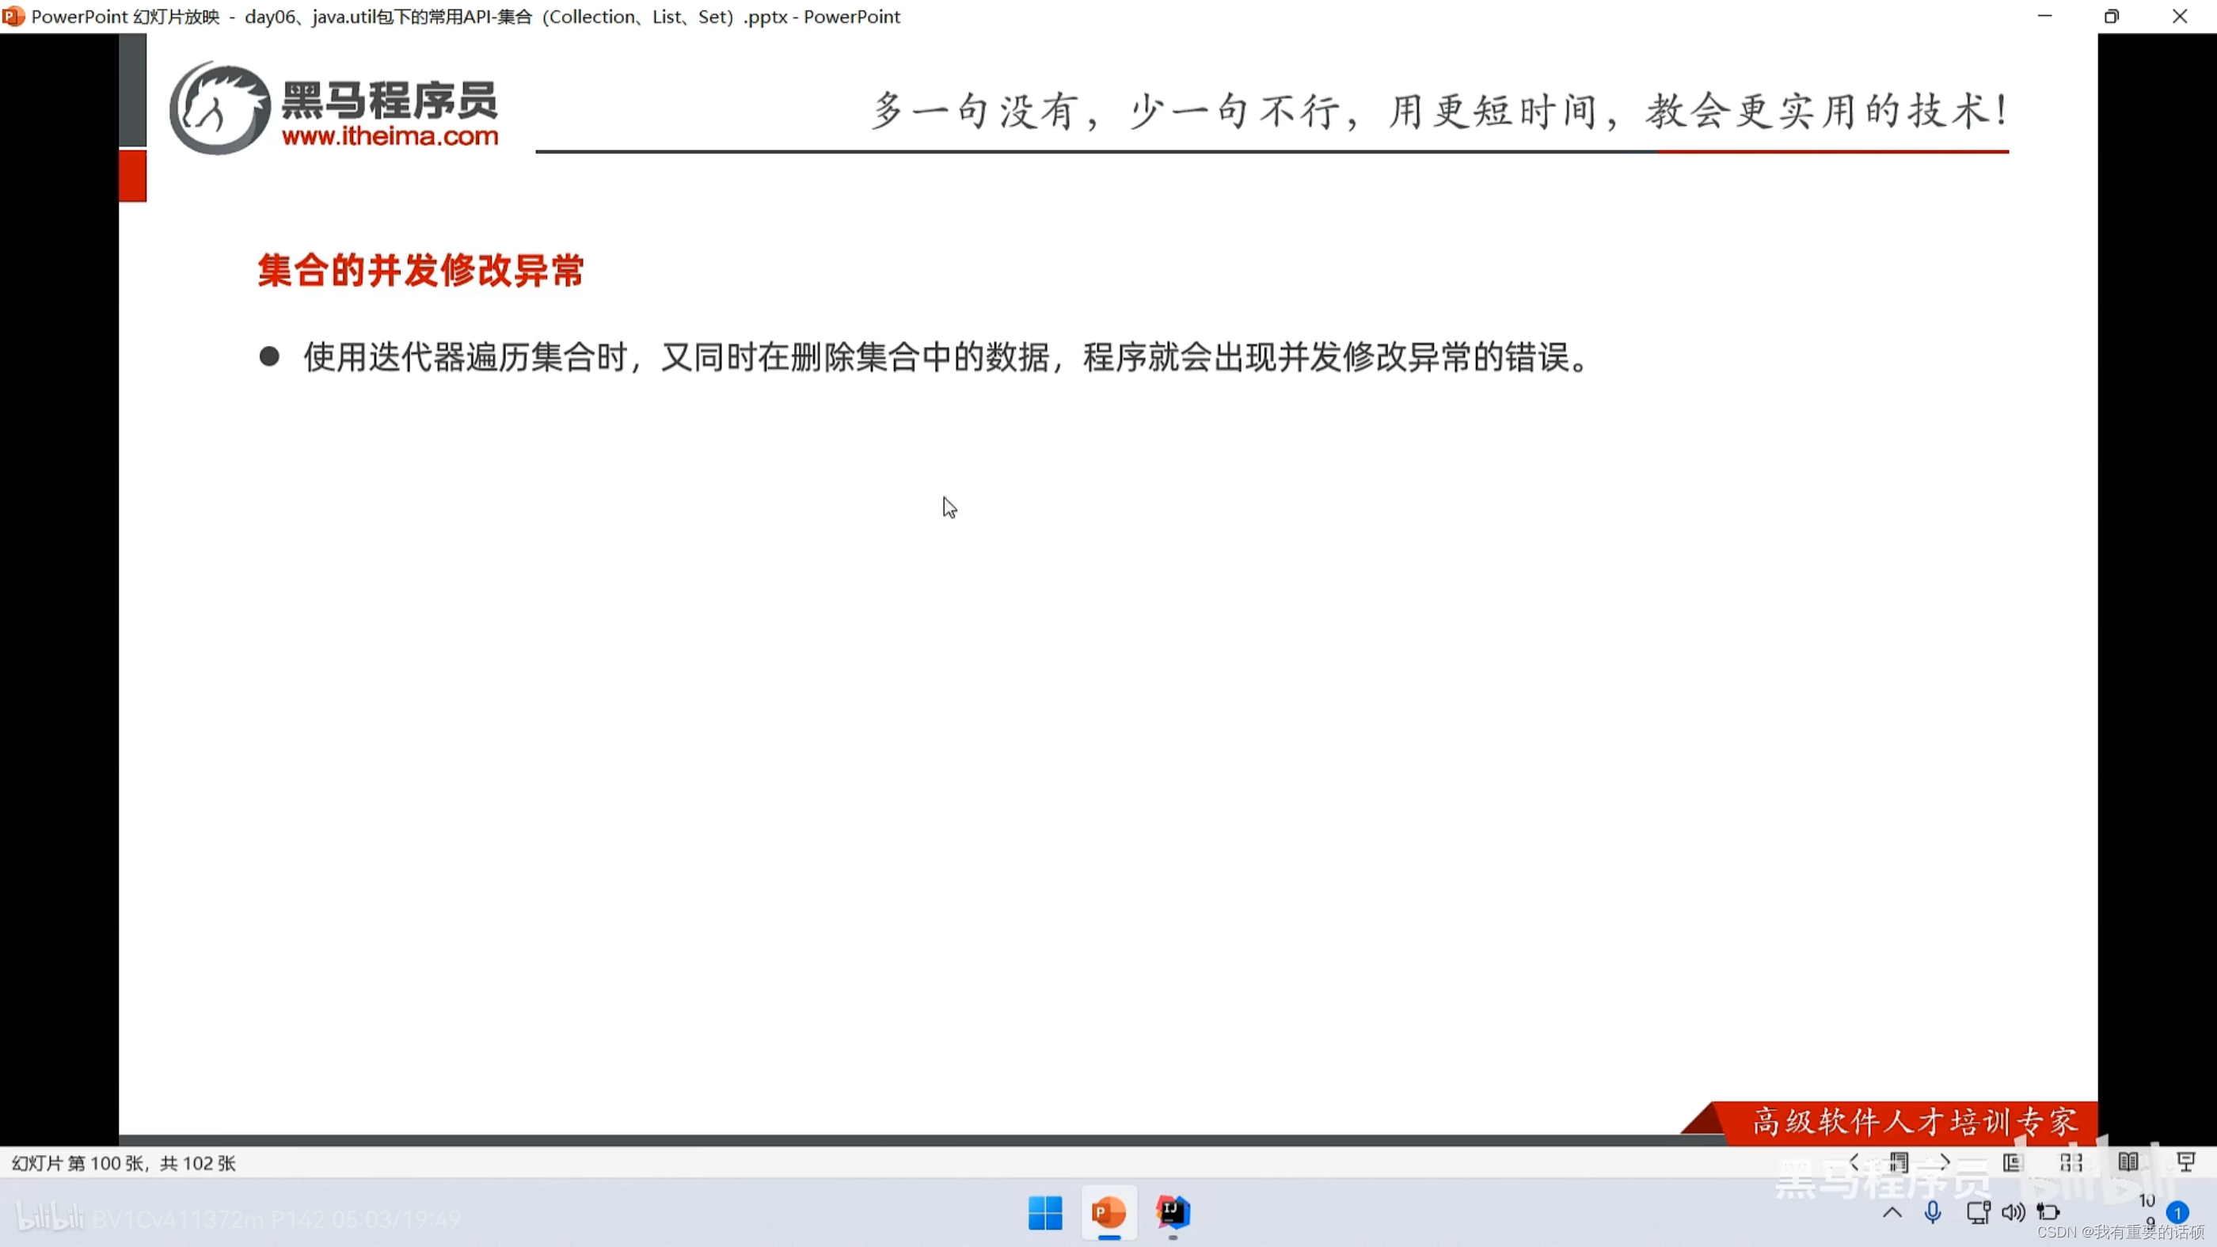Open the slide menu icon between arrows
This screenshot has height=1247, width=2217.
1899,1162
